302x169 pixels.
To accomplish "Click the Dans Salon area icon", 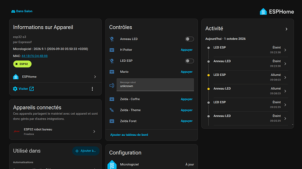I will (13, 11).
